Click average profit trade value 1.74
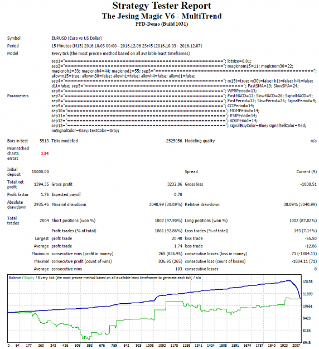The width and height of the screenshot is (319, 349). (178, 246)
